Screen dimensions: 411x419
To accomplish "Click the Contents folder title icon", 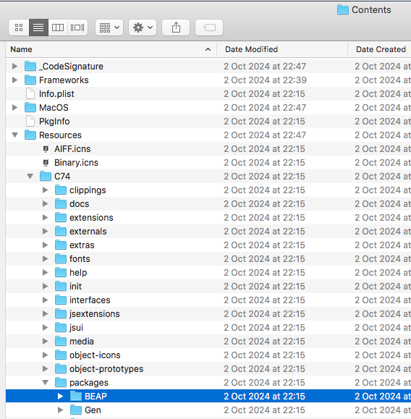I will [342, 10].
